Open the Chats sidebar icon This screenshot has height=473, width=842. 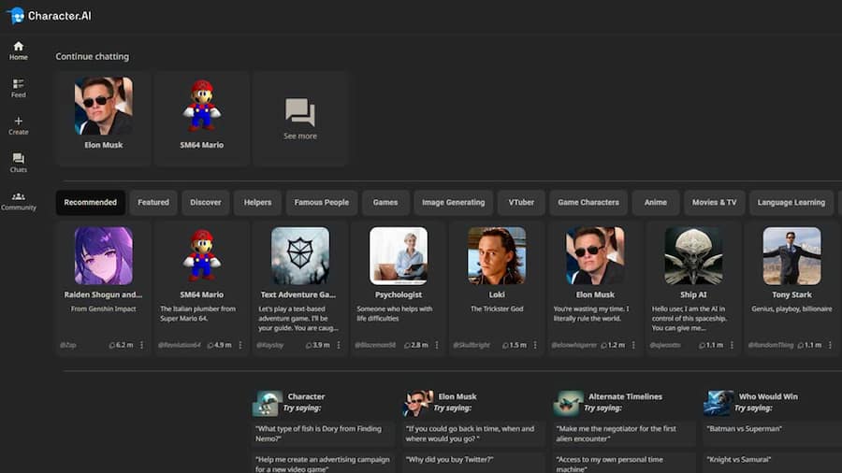coord(18,159)
